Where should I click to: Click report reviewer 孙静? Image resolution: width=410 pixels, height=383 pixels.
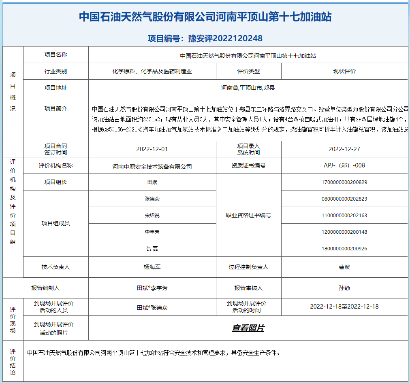(x=344, y=288)
